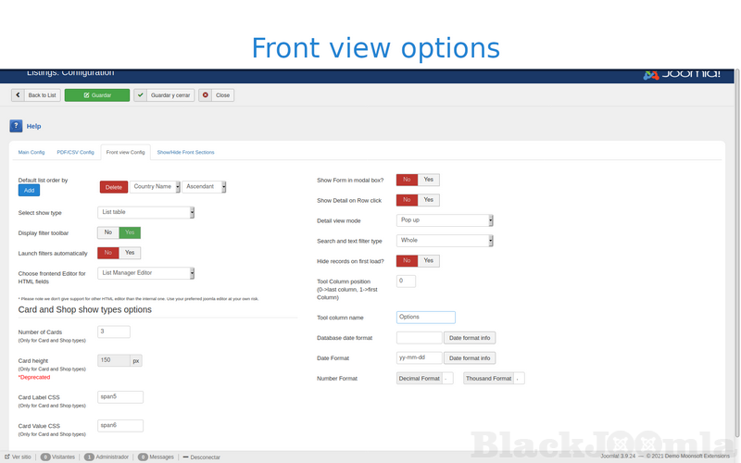Click the Tool column name input field
741x463 pixels.
(425, 317)
